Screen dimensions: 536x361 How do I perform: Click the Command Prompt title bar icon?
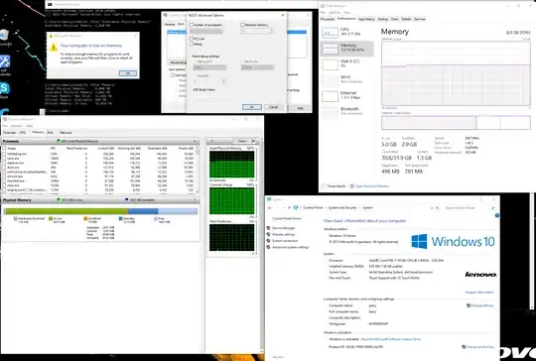click(x=50, y=4)
